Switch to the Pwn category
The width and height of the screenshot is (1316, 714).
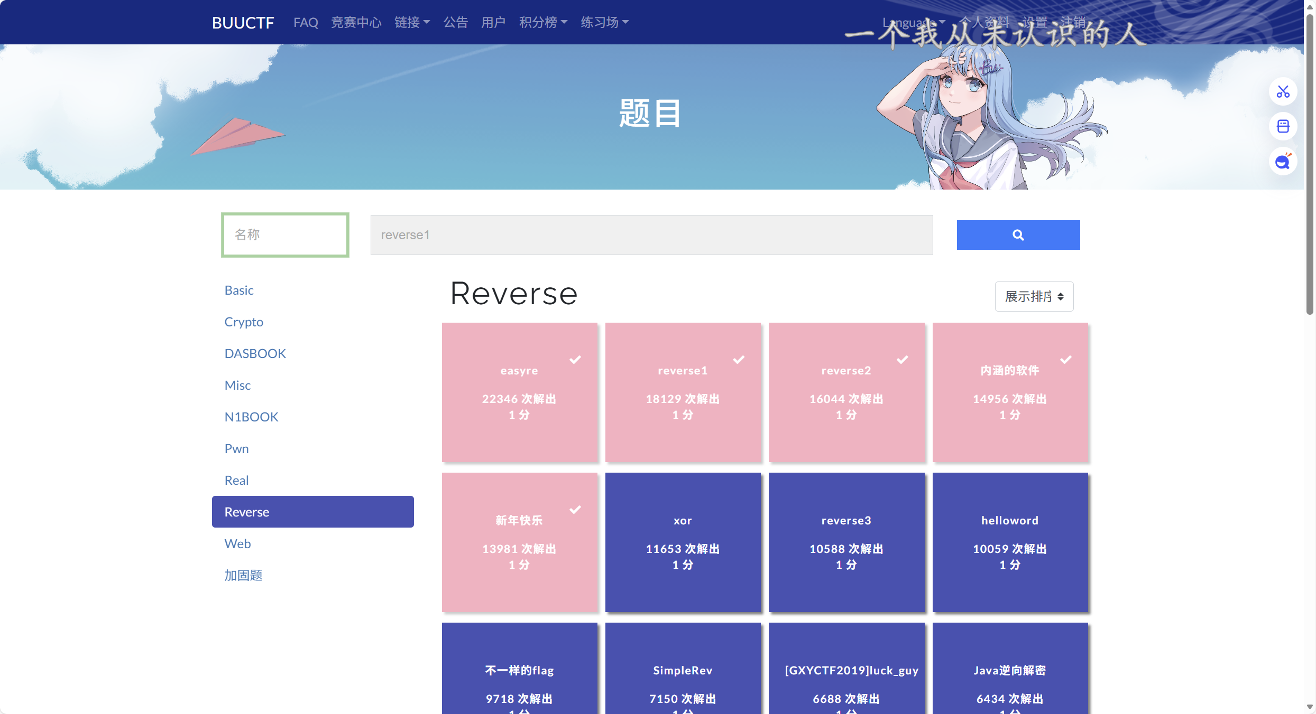click(x=236, y=448)
